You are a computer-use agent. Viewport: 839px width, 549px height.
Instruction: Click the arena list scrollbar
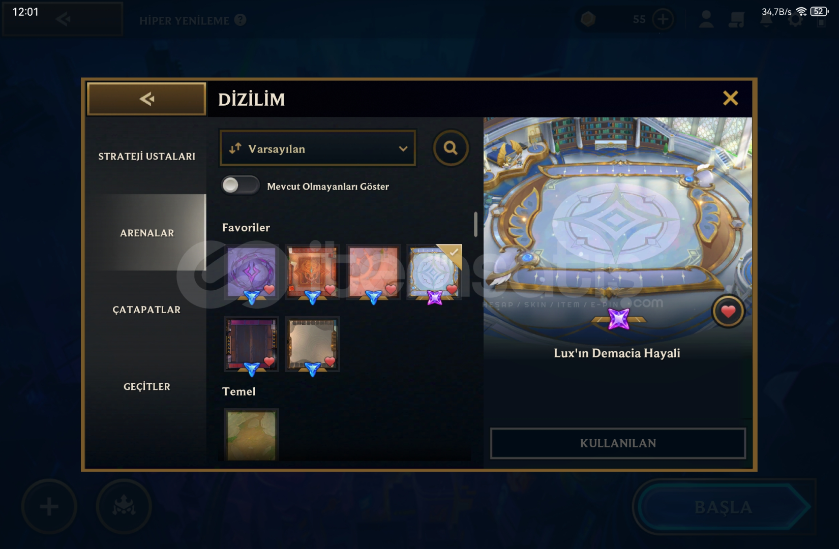(475, 225)
